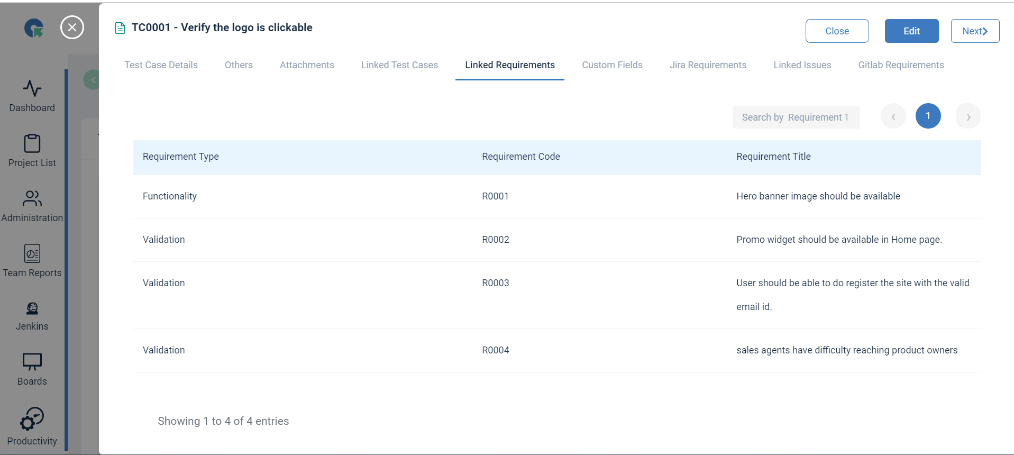Open the Linked Test Cases tab

click(x=399, y=65)
